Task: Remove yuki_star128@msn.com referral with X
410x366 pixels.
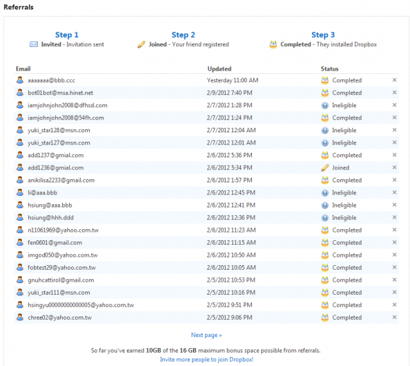Action: [x=395, y=130]
